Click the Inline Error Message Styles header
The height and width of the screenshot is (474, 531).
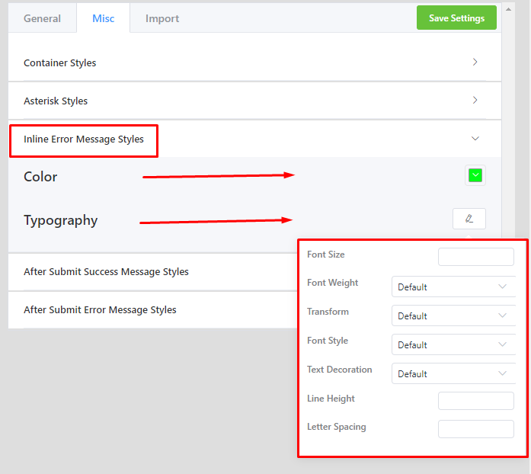(x=84, y=139)
